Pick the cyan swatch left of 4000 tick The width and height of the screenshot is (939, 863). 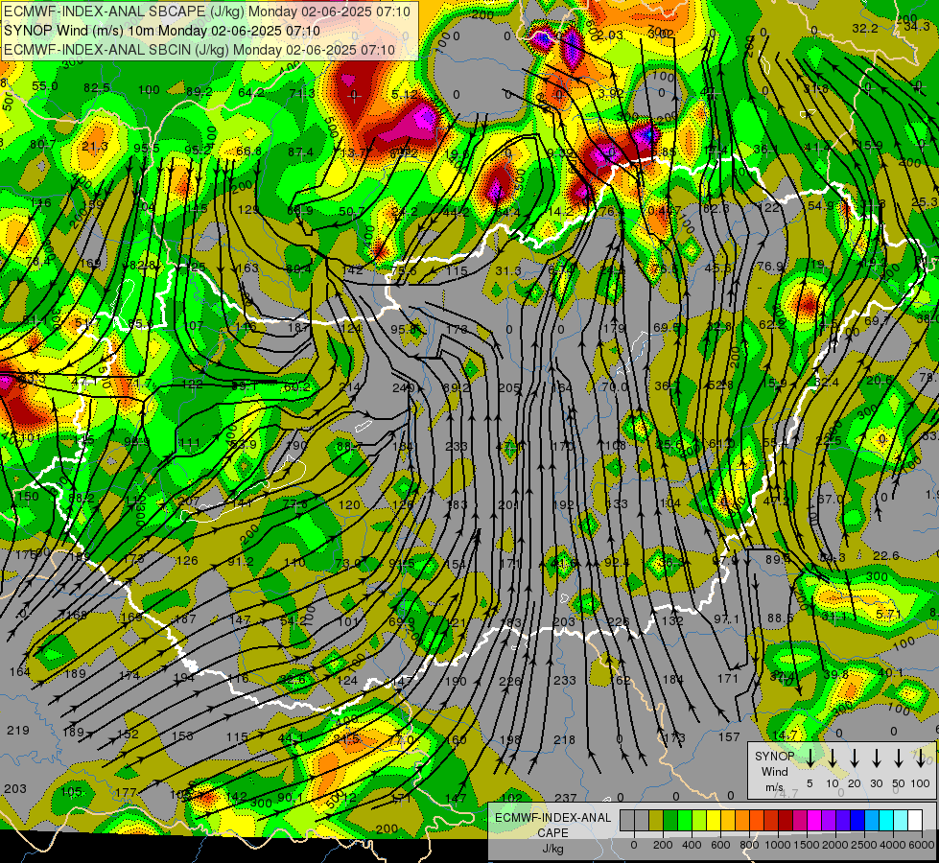click(x=885, y=820)
